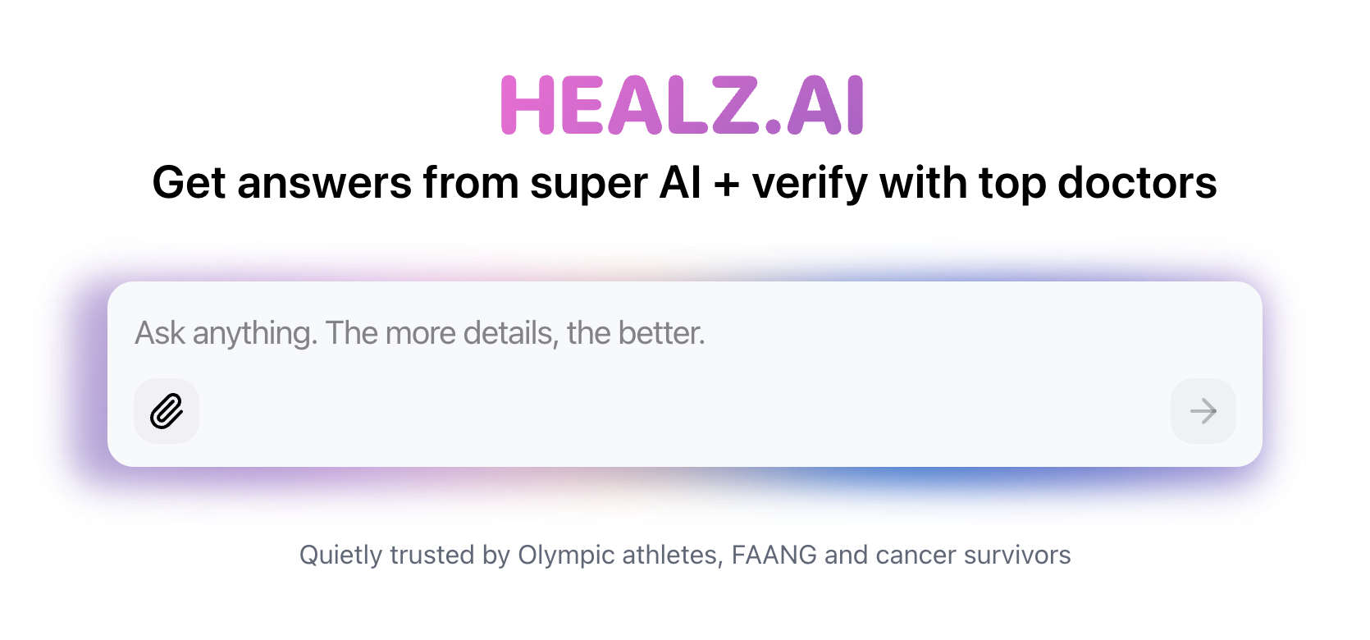
Task: Open the file upload via paperclip button
Action: point(167,411)
